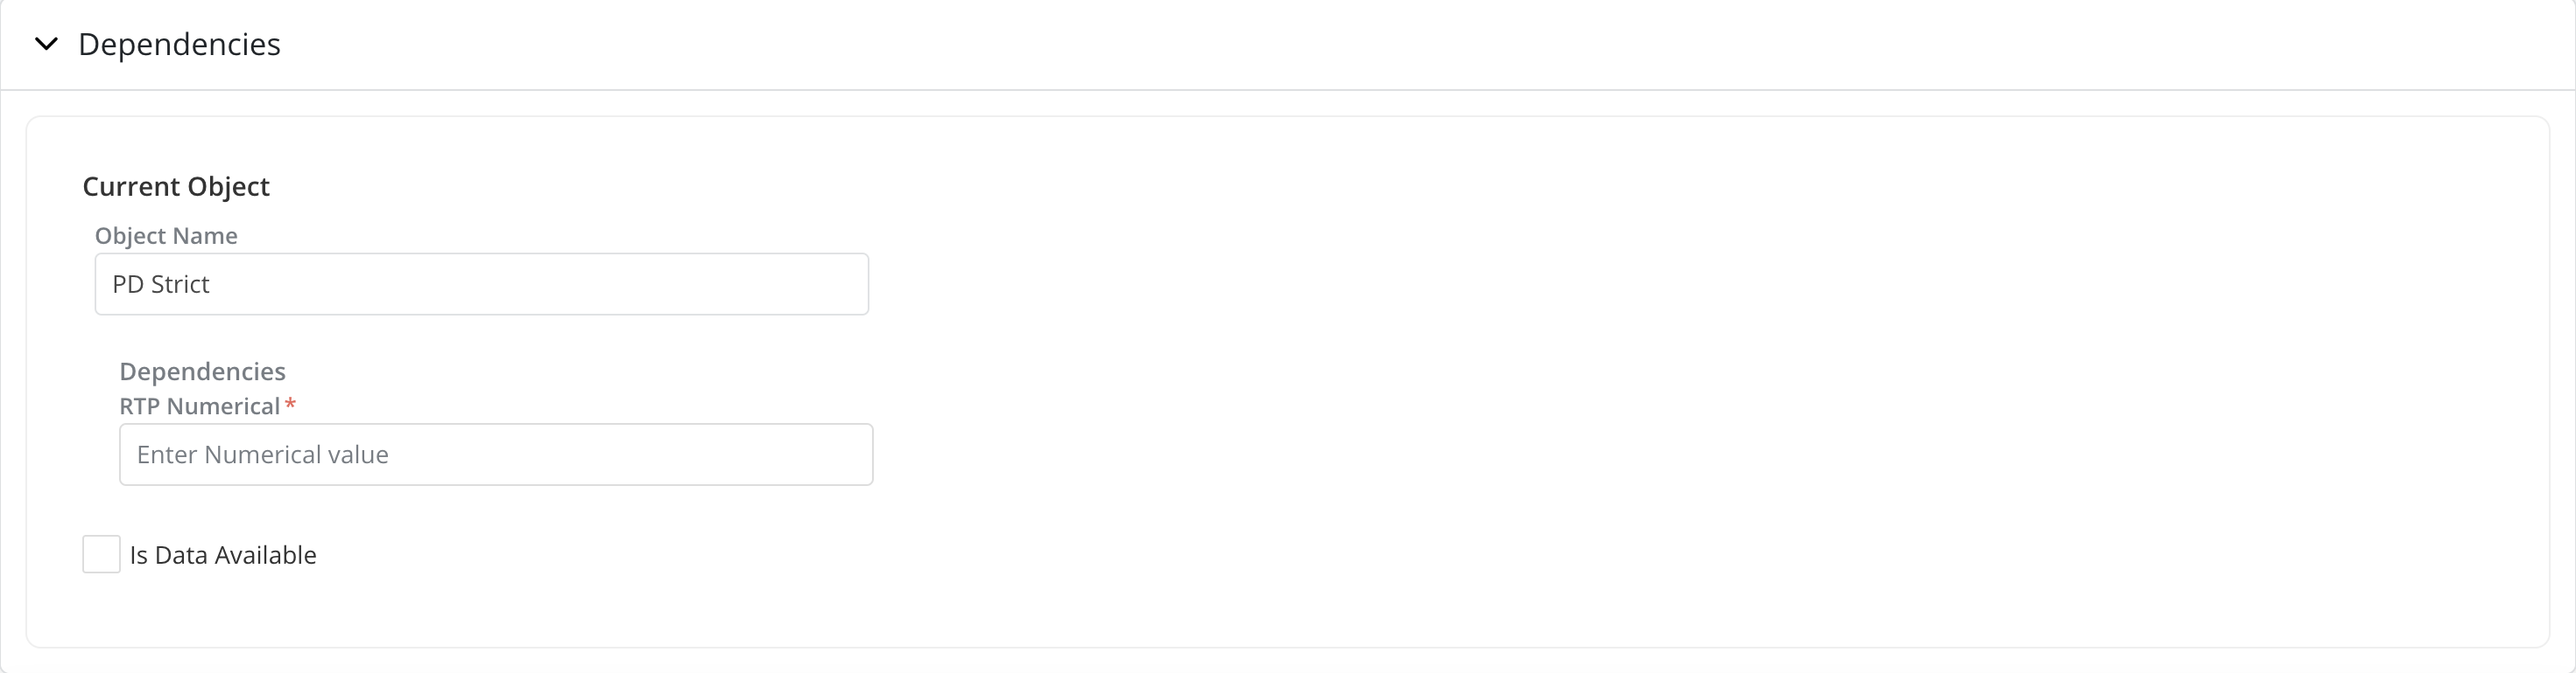Collapse the Dependencies section chevron
The width and height of the screenshot is (2576, 673).
point(46,44)
